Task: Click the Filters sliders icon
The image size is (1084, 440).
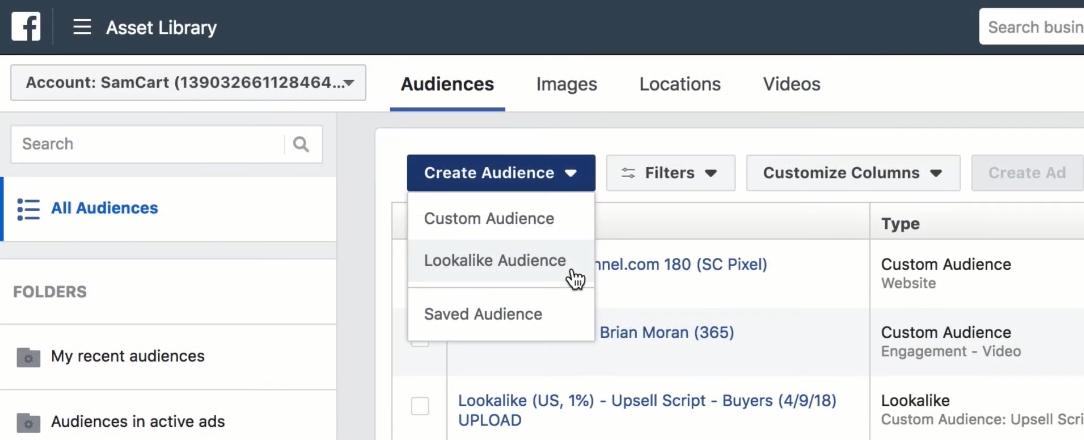Action: pos(628,173)
